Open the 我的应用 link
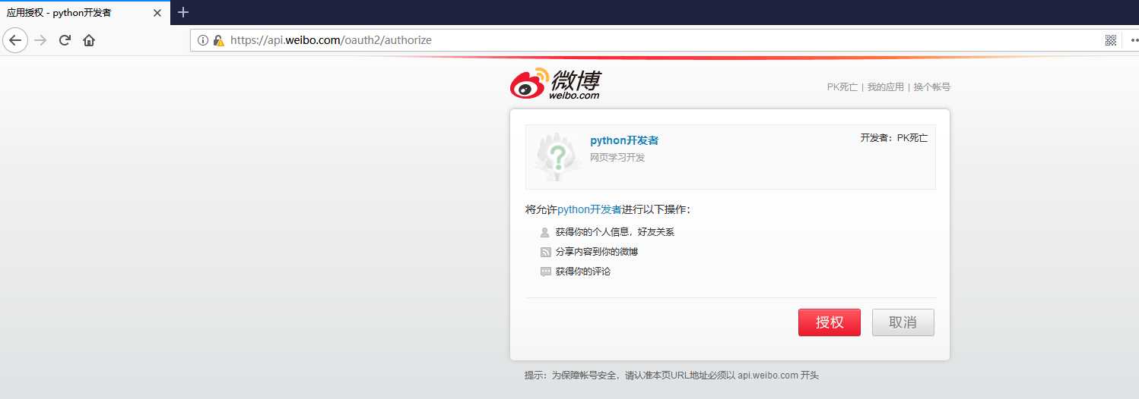The image size is (1139, 399). click(x=886, y=87)
